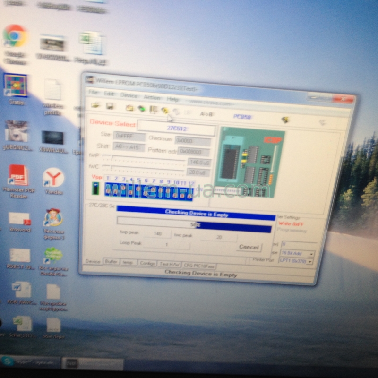The image size is (378, 378).
Task: Switch to the CFG PIC18Fxxx tab
Action: click(199, 266)
